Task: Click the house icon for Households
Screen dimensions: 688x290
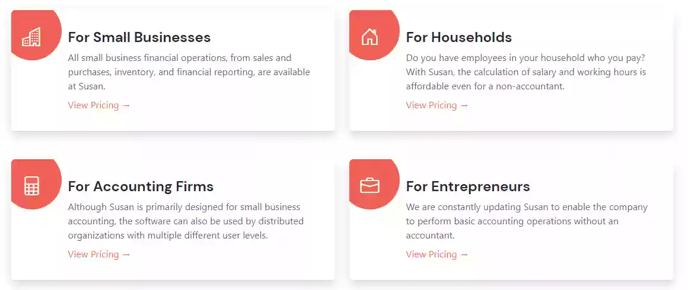Action: pos(370,37)
